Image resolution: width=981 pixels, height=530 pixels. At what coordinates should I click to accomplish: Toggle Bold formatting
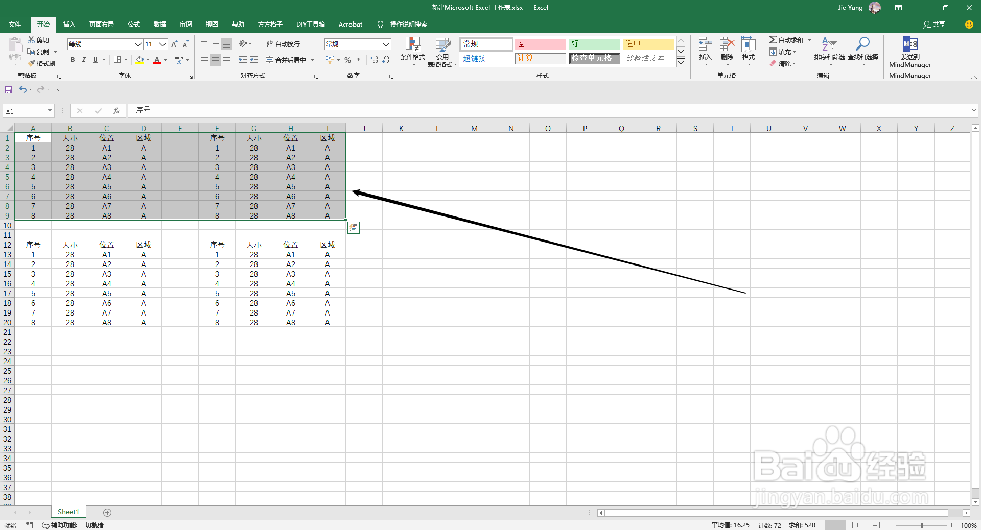[x=73, y=60]
